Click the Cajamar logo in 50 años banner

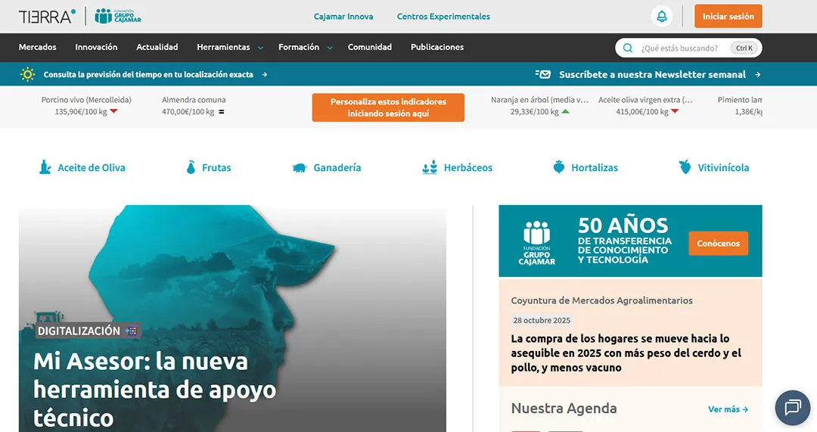point(536,243)
